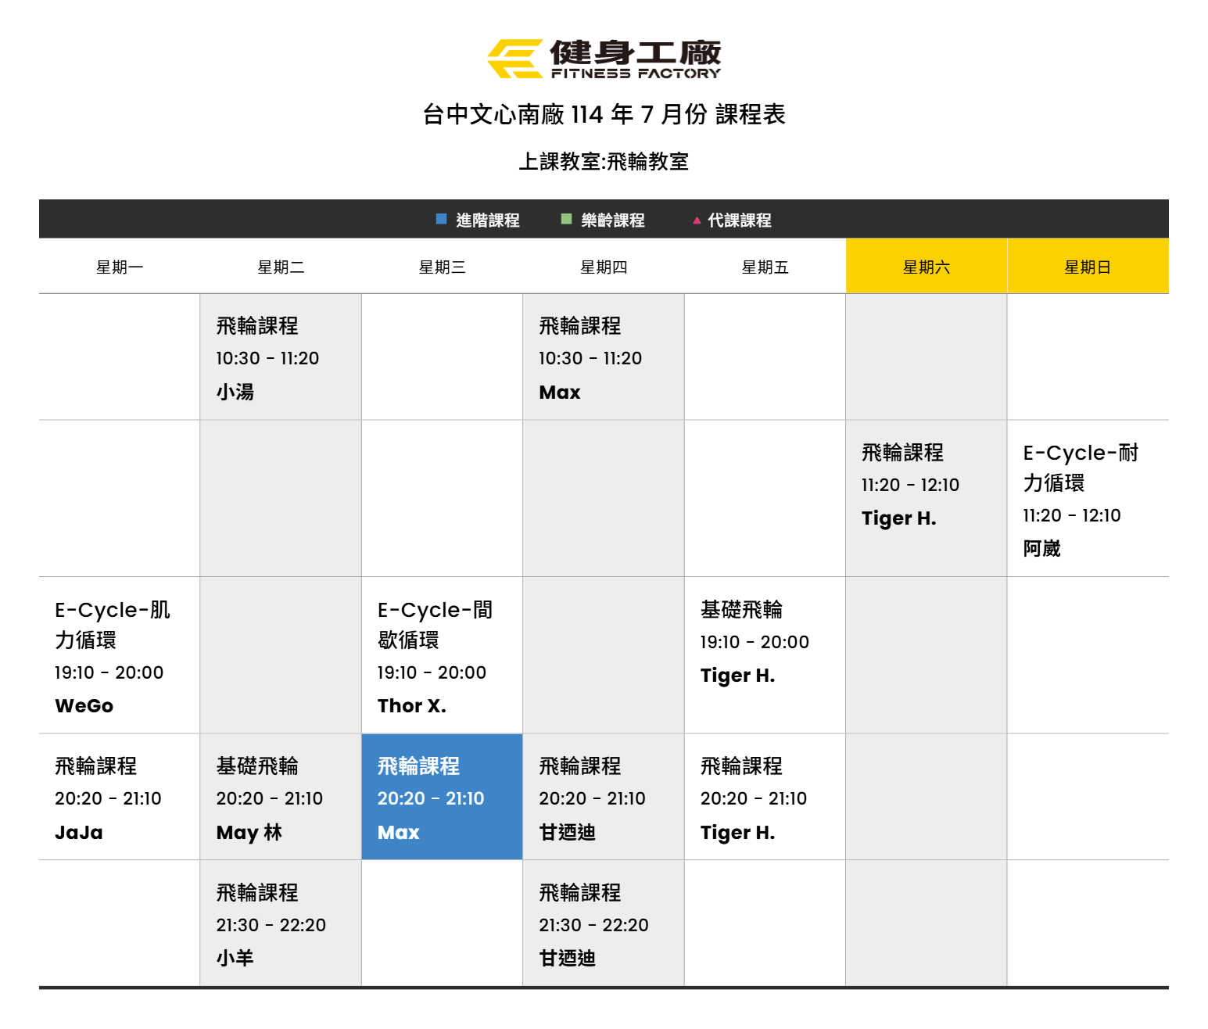The width and height of the screenshot is (1208, 1029).
Task: Select the 星期二 column header
Action: coord(281,267)
